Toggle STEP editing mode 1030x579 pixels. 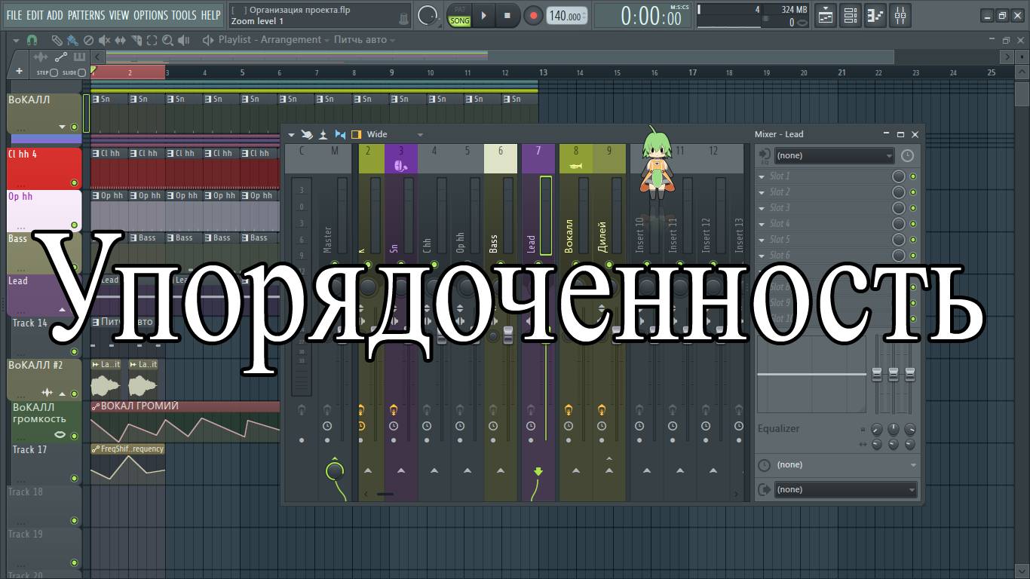(53, 73)
